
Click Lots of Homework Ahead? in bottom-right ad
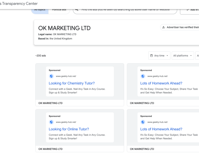coord(161,129)
